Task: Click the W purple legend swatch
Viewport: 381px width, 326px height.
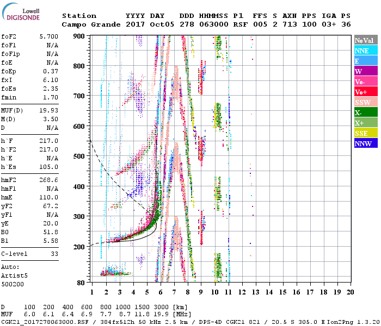Action: click(366, 71)
